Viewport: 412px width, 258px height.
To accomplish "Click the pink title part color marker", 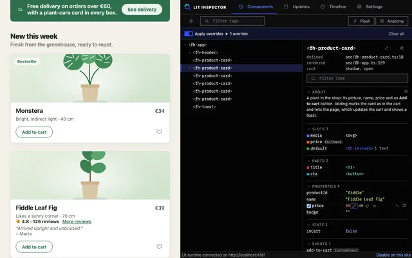I will [x=308, y=168].
